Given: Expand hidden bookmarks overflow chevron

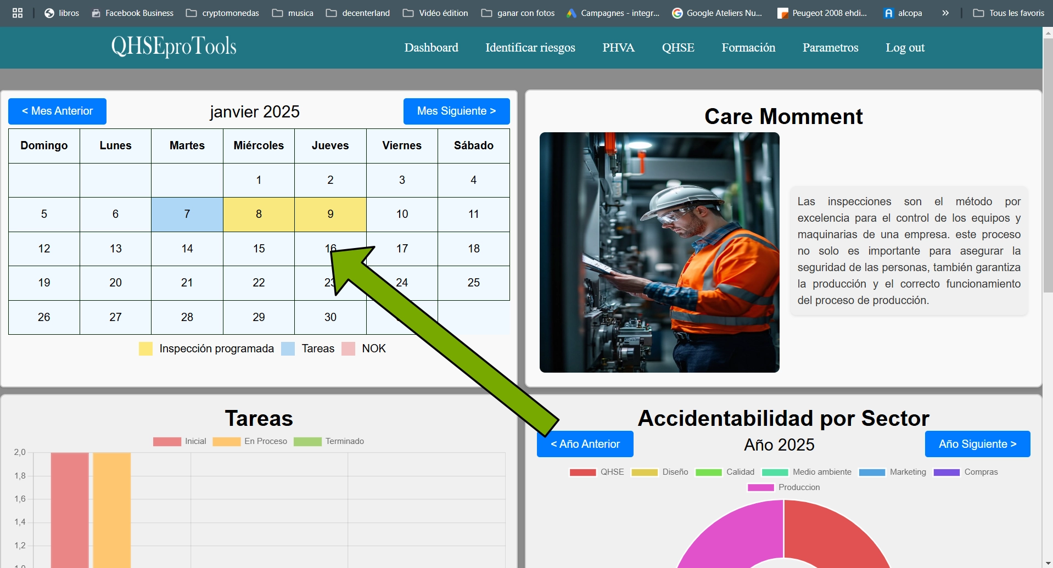Looking at the screenshot, I should point(945,13).
